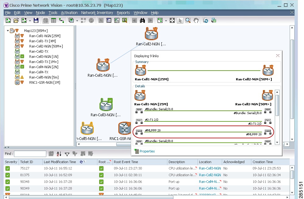Viewport: 304px width, 199px height.
Task: Click the MPPP icon left of #MLPPP 20
Action: pyautogui.click(x=139, y=132)
